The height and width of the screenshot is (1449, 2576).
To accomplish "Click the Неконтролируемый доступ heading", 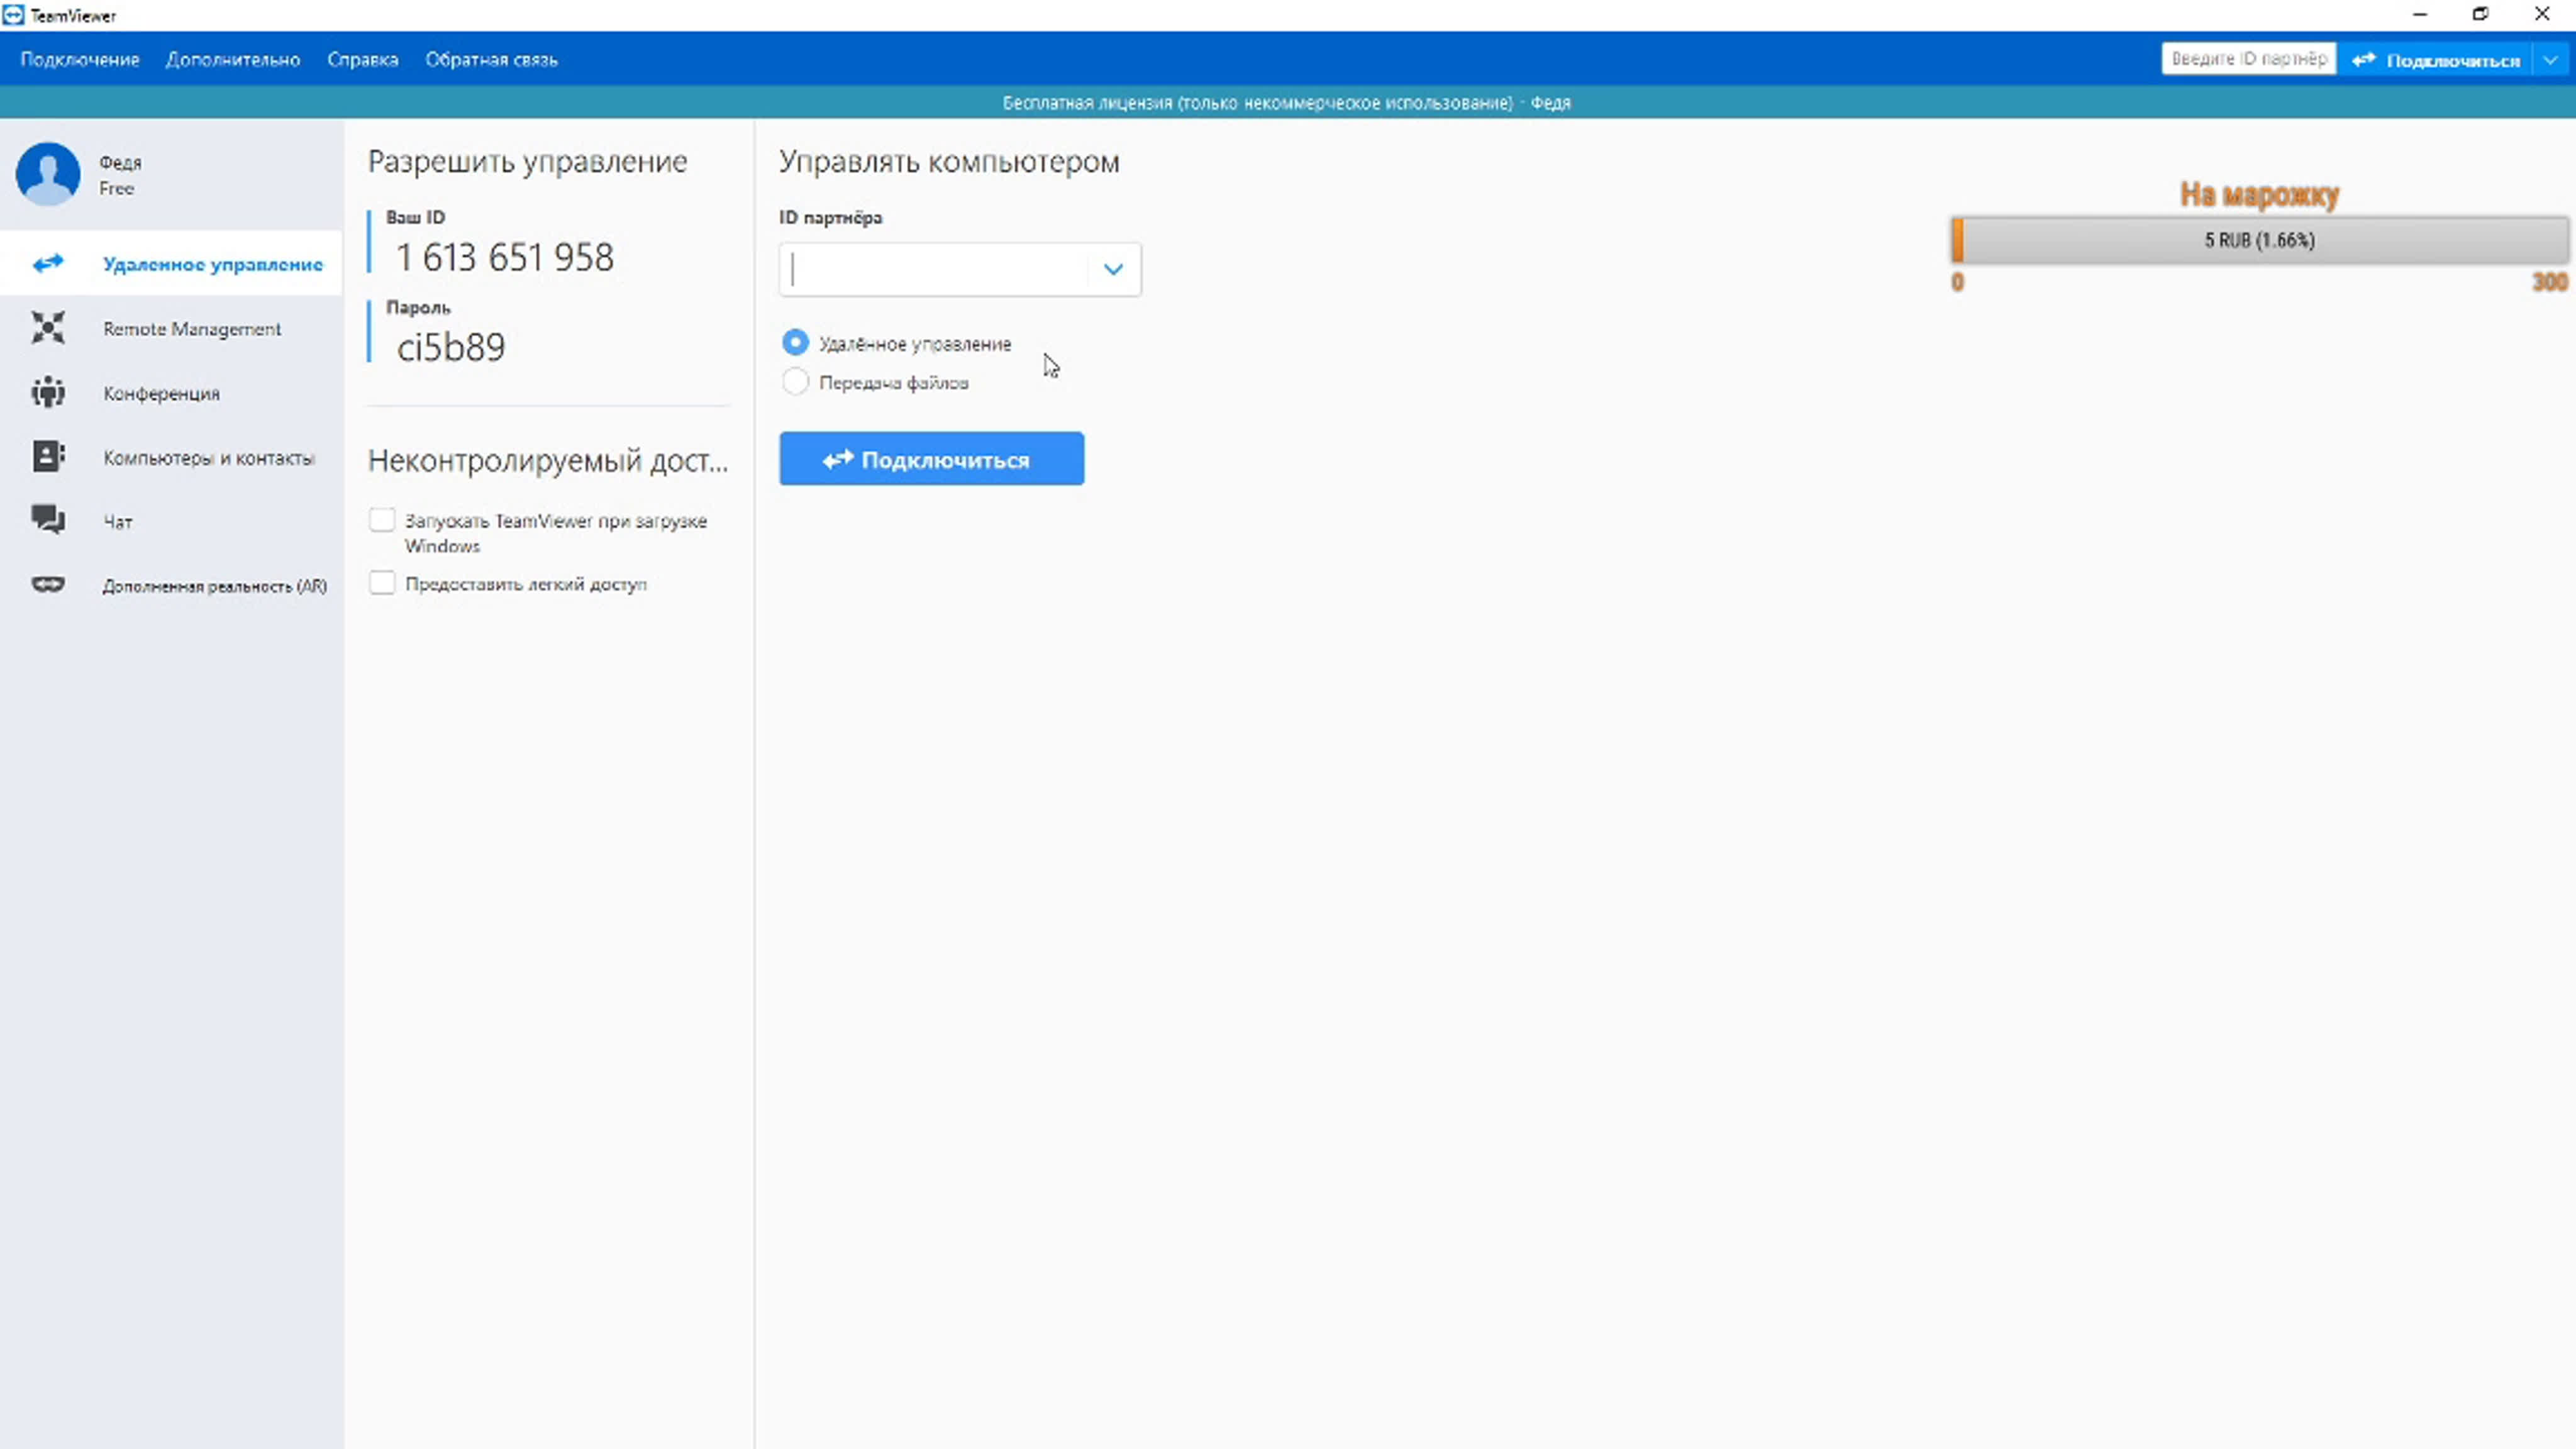I will pyautogui.click(x=548, y=460).
